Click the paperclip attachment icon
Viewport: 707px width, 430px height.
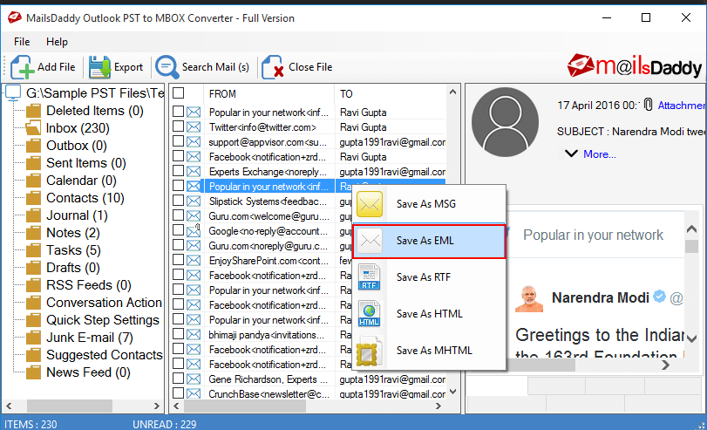tap(648, 105)
